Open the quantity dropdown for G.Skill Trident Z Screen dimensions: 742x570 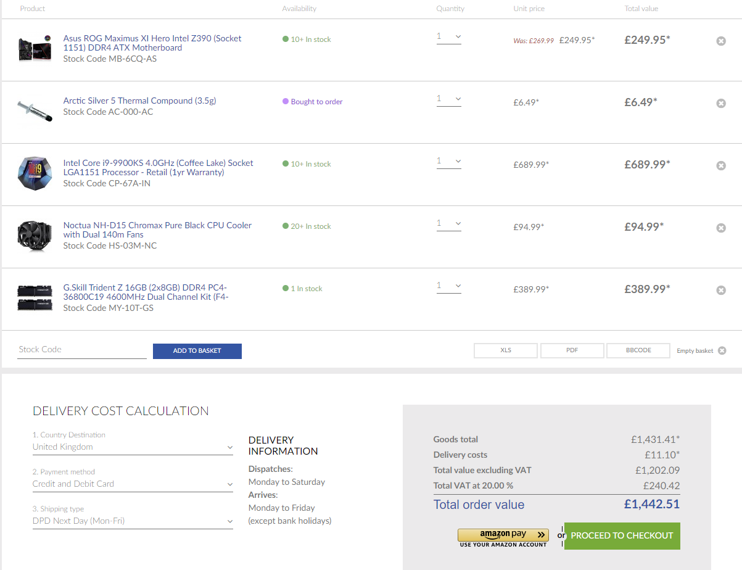click(448, 286)
